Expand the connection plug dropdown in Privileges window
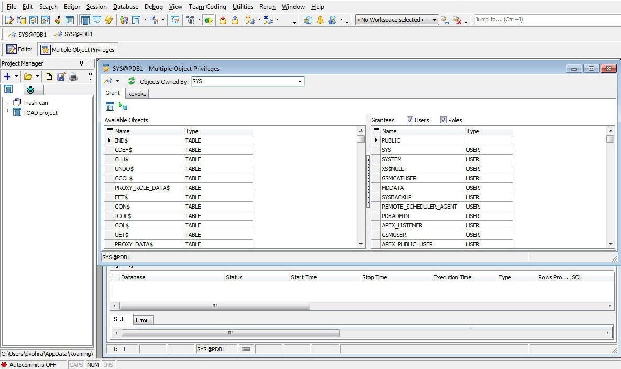 (x=117, y=81)
